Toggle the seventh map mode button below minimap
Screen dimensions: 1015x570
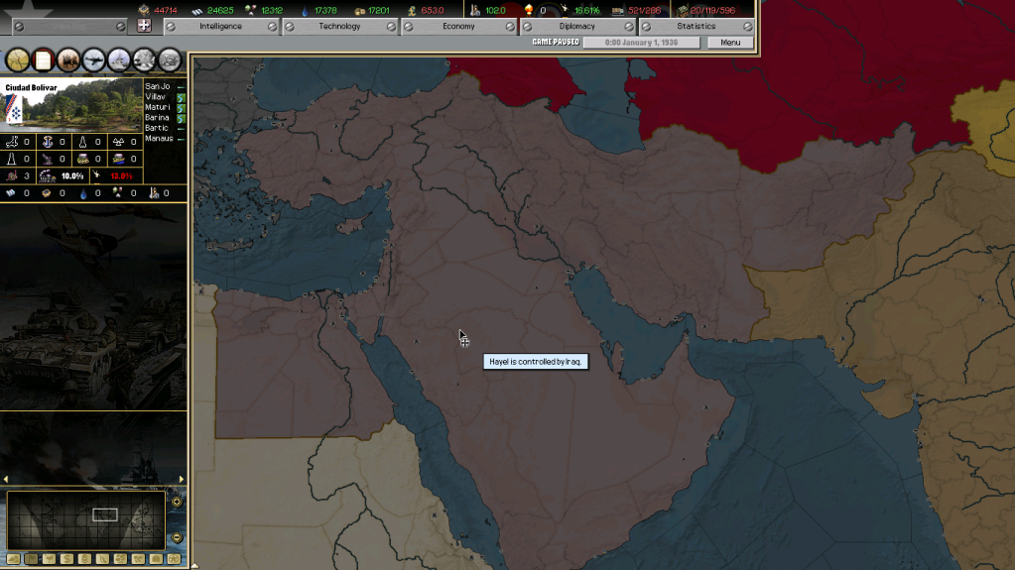tap(120, 559)
